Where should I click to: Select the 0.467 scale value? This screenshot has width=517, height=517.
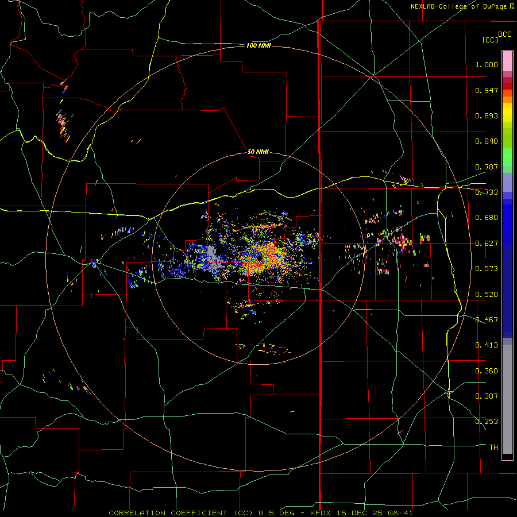pos(487,320)
